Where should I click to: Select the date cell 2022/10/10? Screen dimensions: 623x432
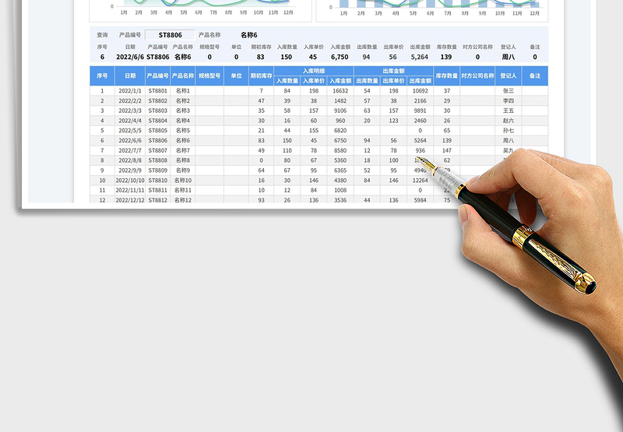(129, 180)
